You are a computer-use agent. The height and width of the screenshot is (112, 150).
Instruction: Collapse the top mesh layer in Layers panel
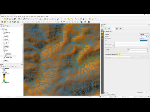click(x=1, y=68)
